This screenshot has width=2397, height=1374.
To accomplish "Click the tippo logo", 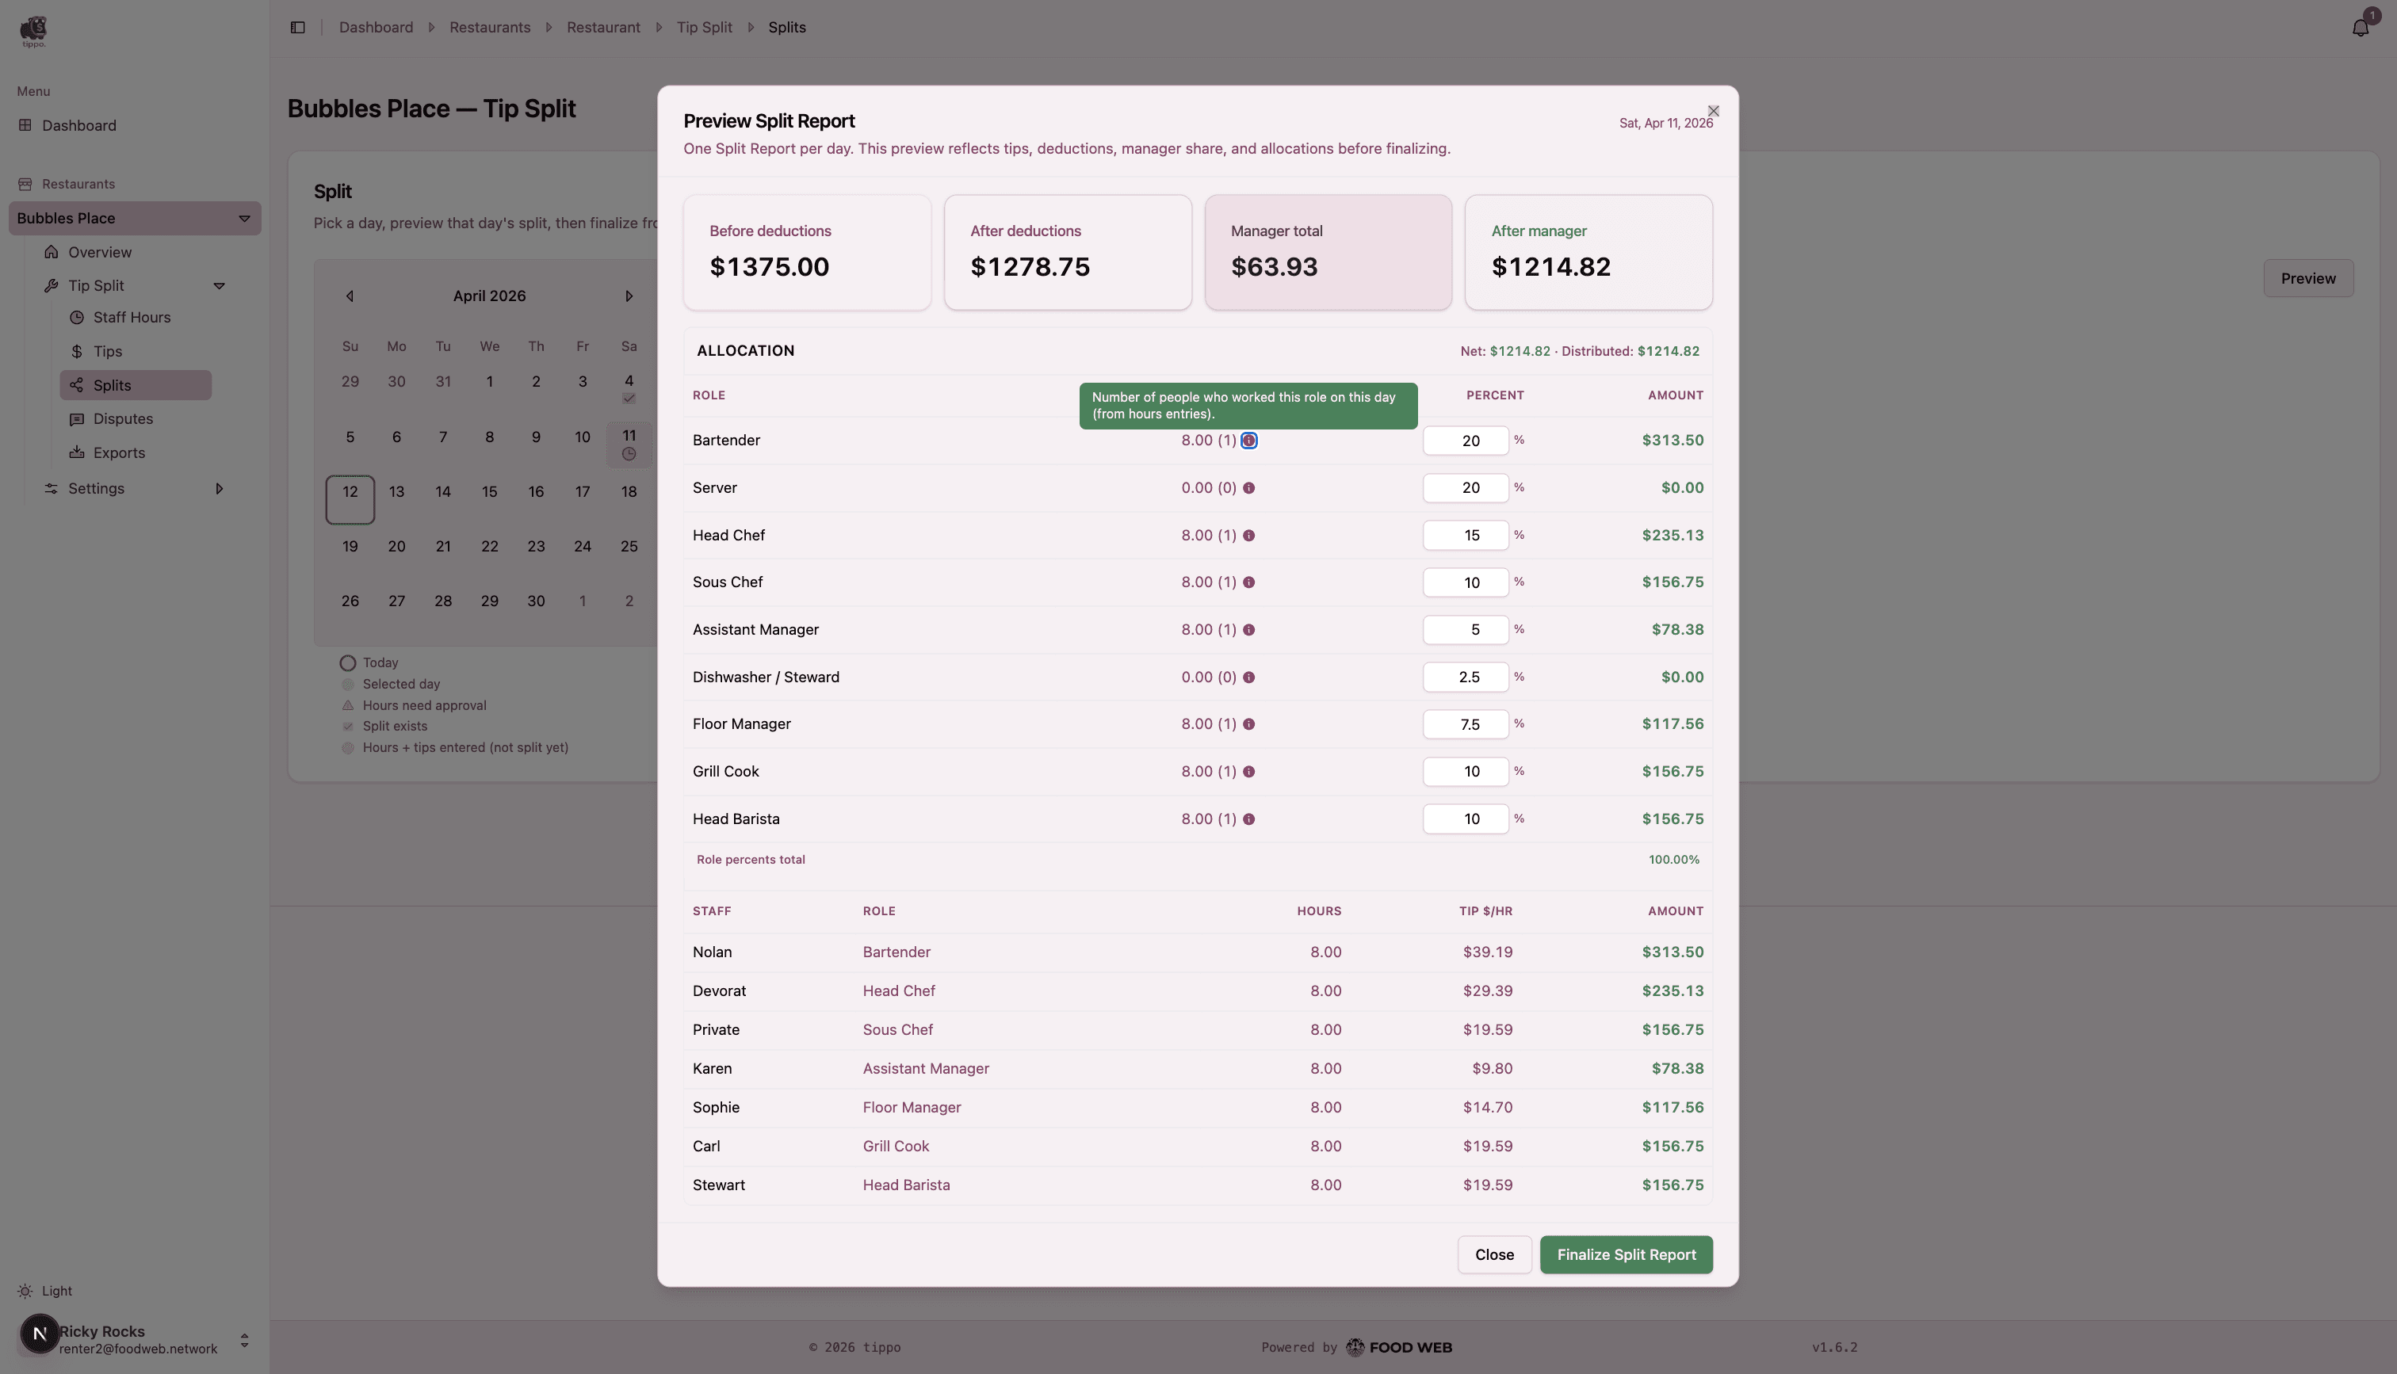I will tap(33, 31).
